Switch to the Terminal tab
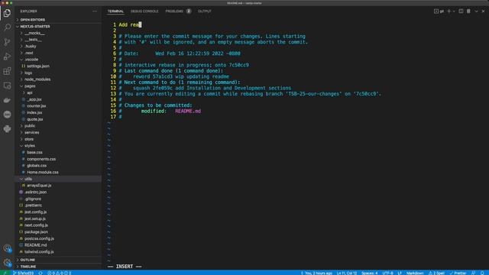This screenshot has width=489, height=275. click(x=115, y=11)
